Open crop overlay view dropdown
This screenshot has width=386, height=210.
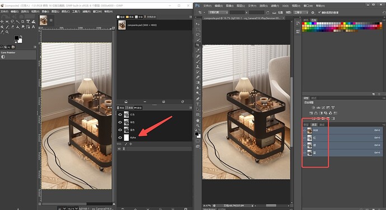[x=301, y=12]
